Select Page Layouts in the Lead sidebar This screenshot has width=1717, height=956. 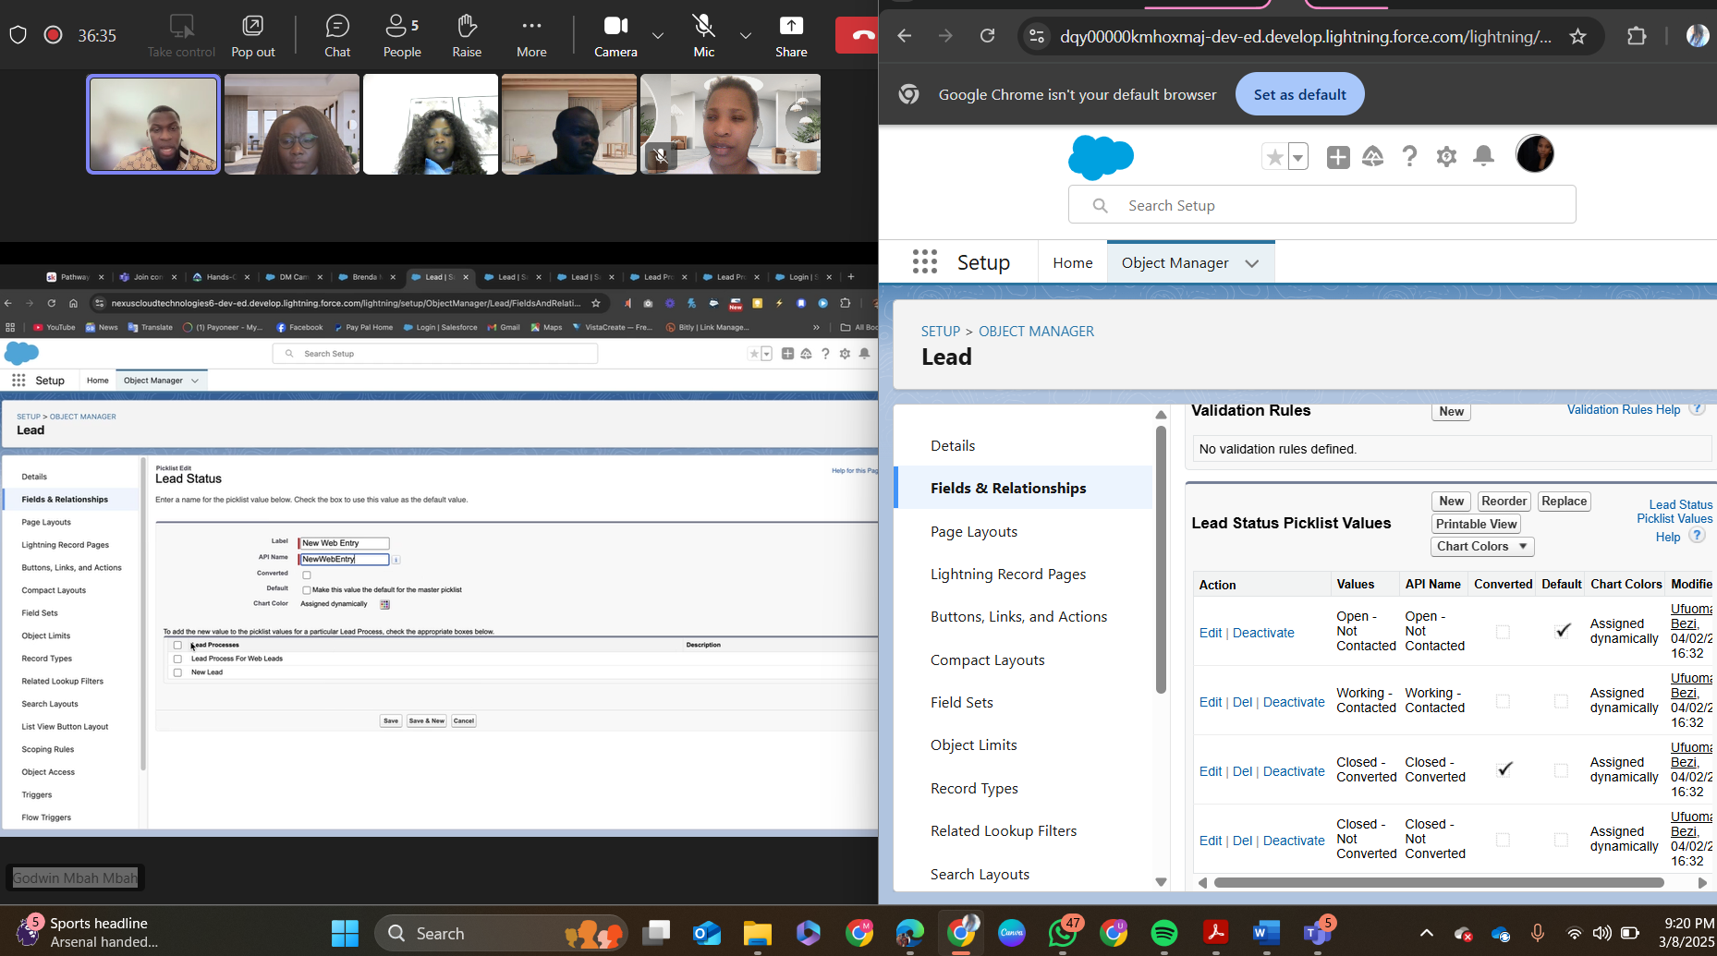point(973,531)
